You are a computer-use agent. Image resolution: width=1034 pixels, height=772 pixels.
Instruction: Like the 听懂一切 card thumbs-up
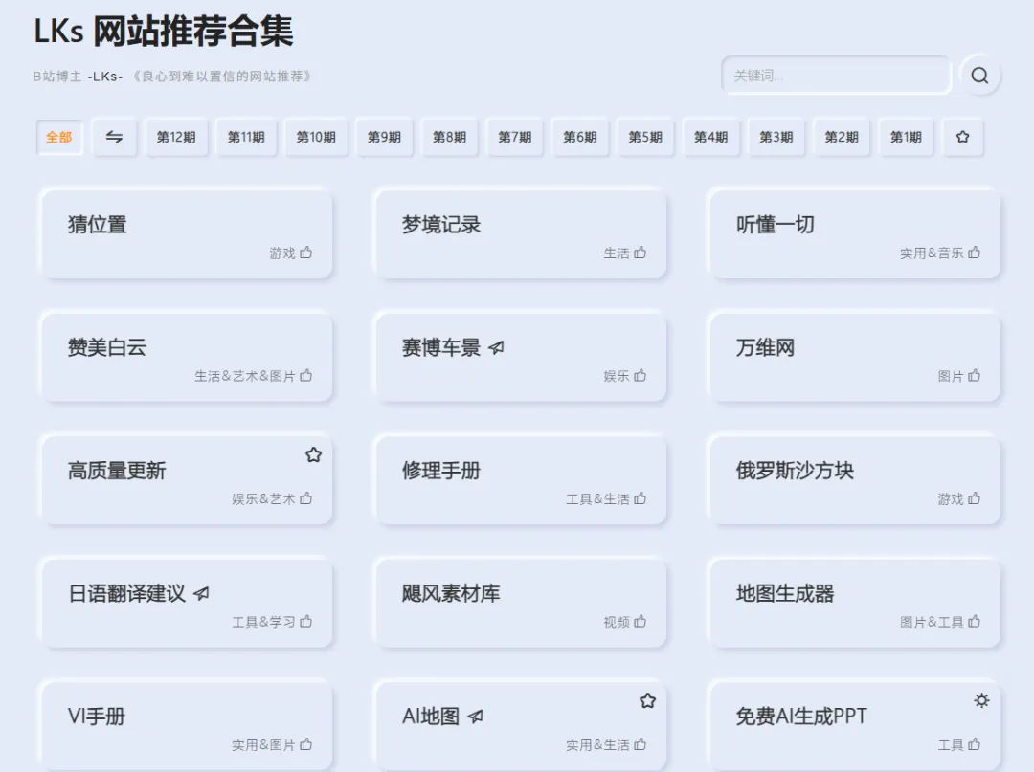pos(974,253)
